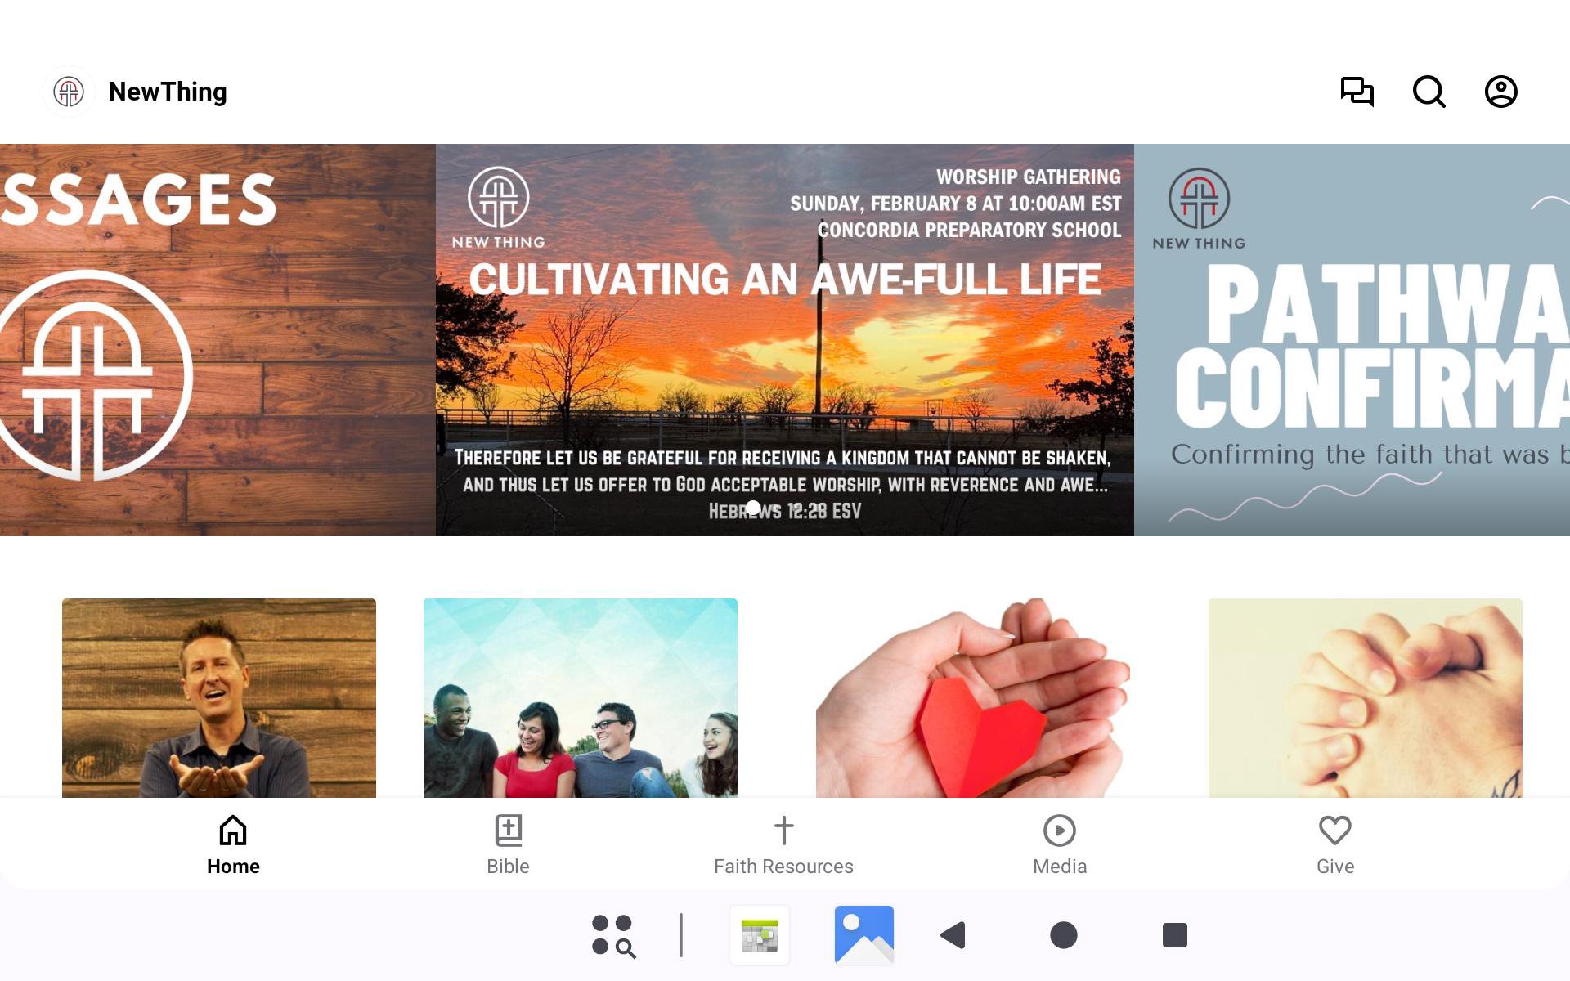
Task: Open the app drawer search icon
Action: [613, 935]
